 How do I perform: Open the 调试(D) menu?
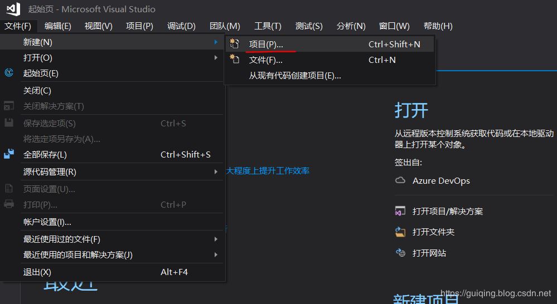[181, 26]
